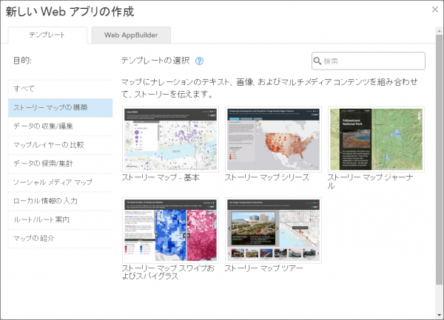
Task: Choose データの収集/編集 category
Action: click(61, 126)
